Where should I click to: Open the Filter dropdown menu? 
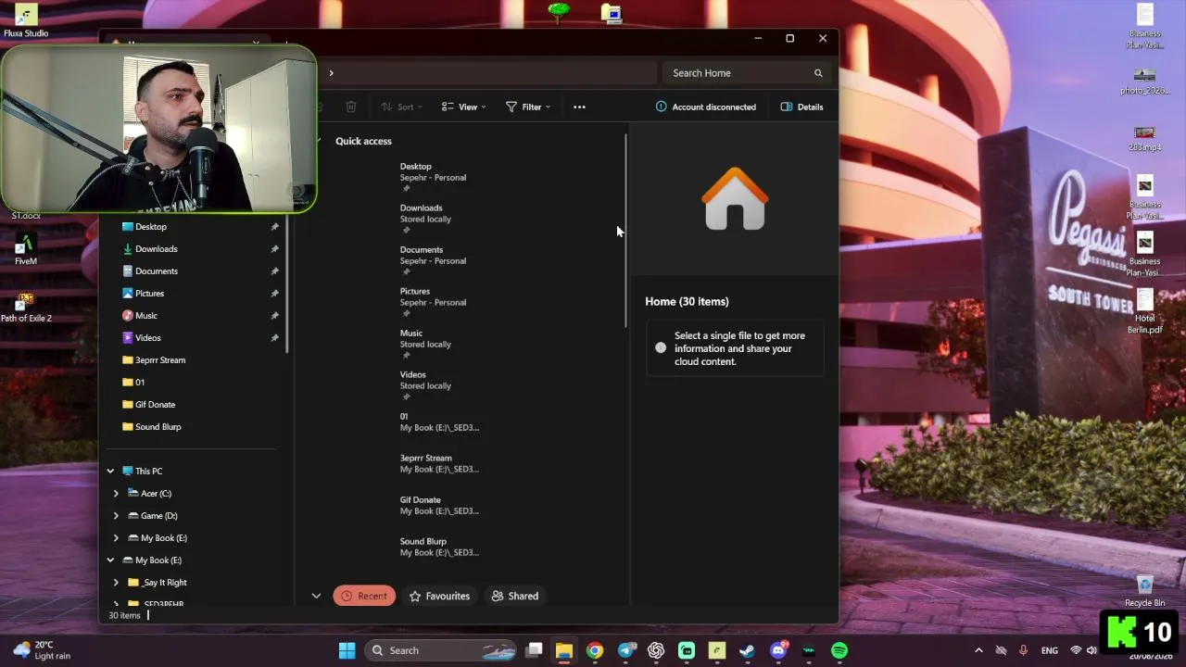tap(528, 107)
